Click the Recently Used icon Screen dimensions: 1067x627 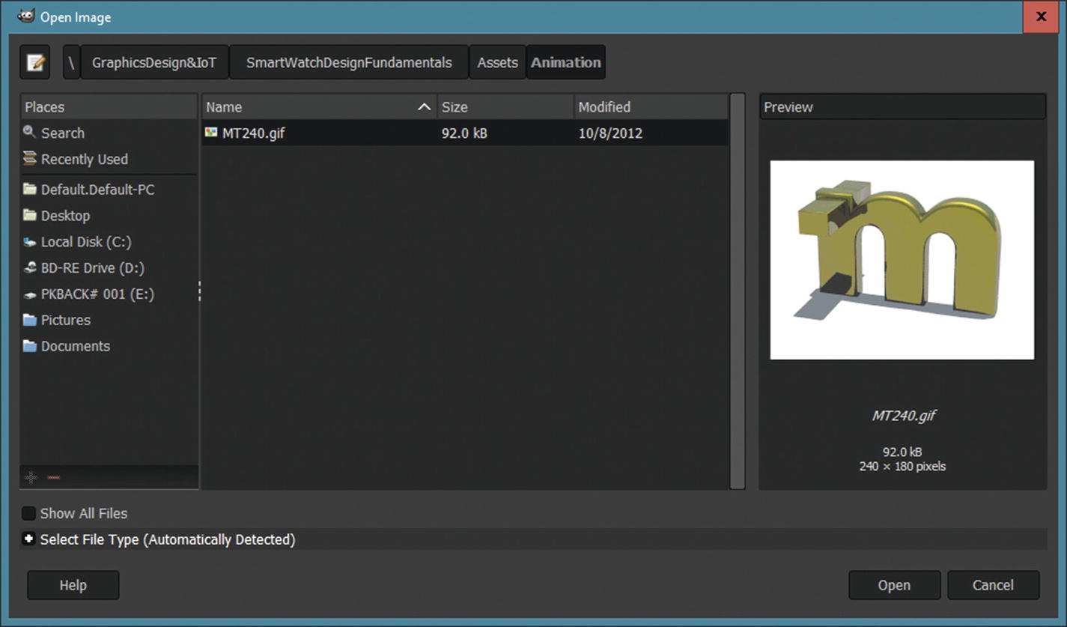click(29, 159)
